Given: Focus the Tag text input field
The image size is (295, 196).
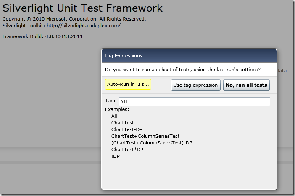Looking at the screenshot, I should coord(194,101).
